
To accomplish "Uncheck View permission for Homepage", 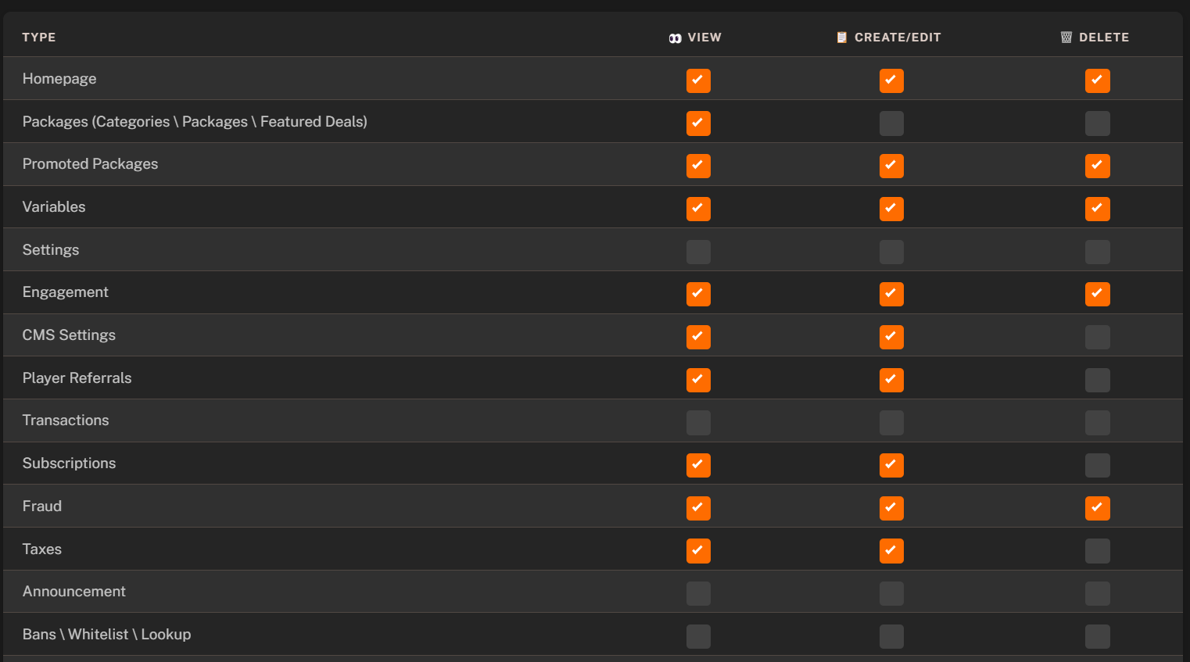I will (698, 81).
